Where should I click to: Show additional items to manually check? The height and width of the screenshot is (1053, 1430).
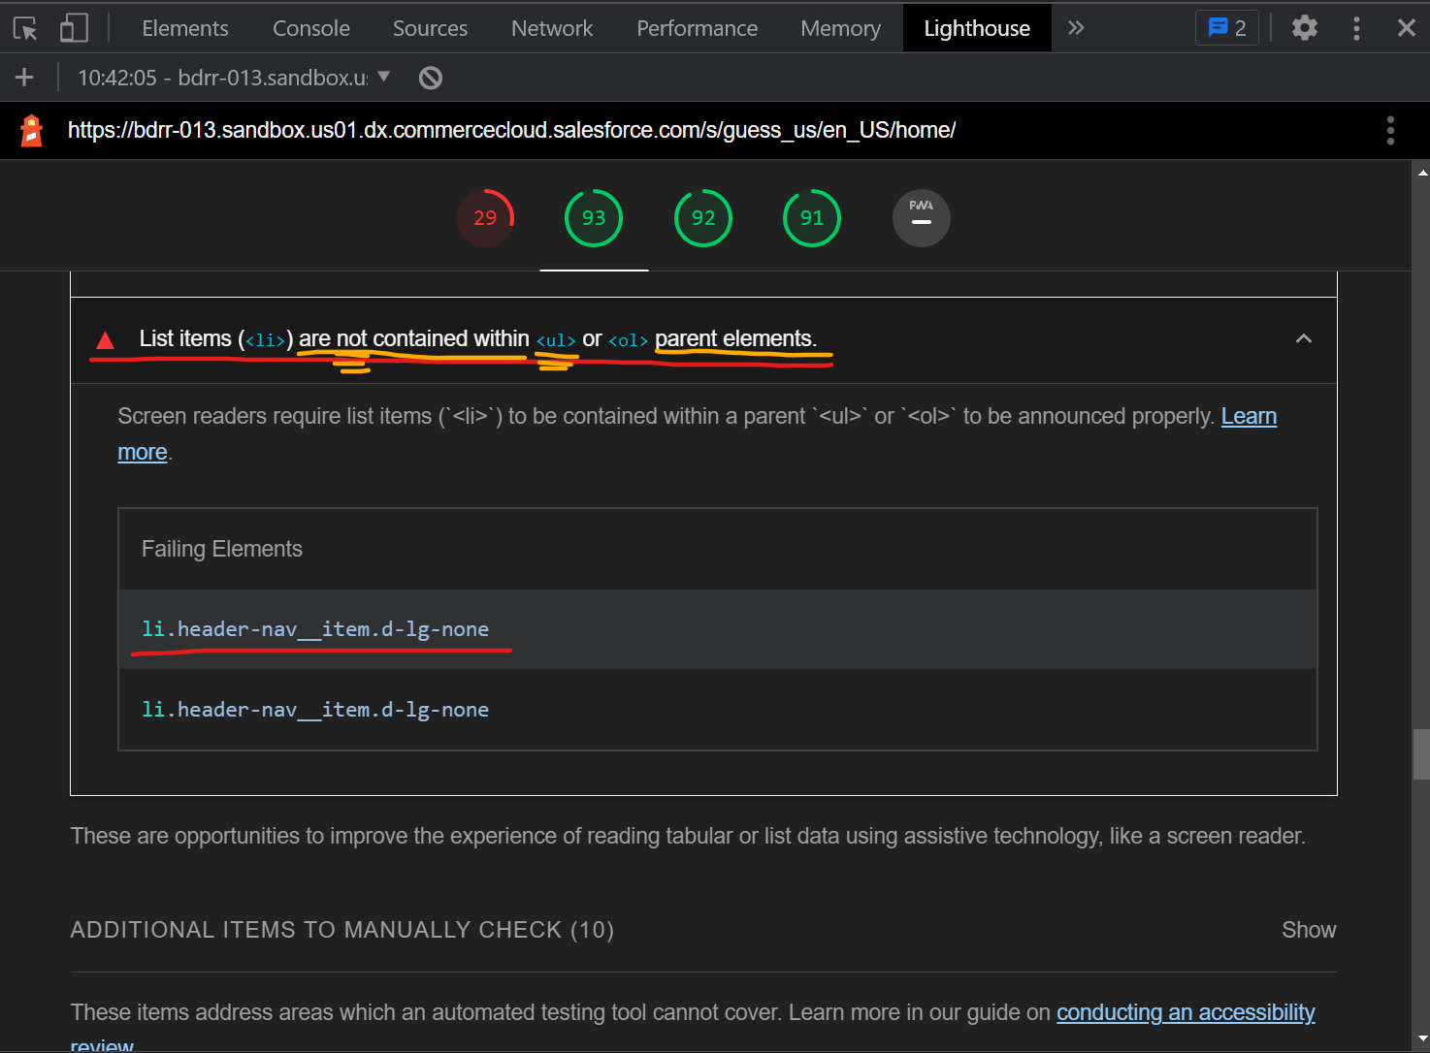1308,929
